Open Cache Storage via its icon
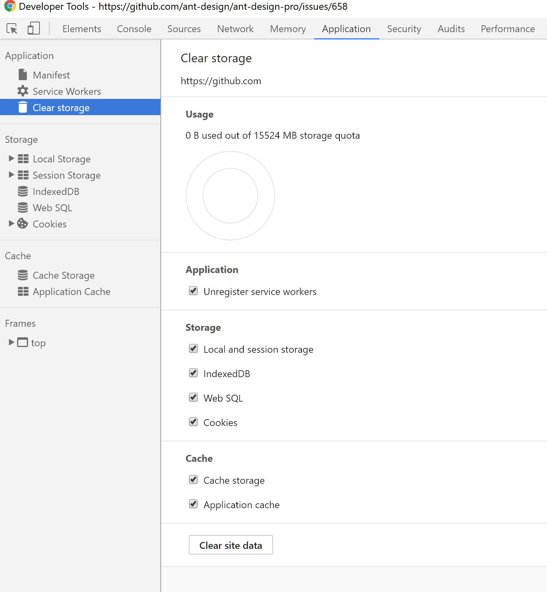The image size is (547, 592). tap(23, 275)
